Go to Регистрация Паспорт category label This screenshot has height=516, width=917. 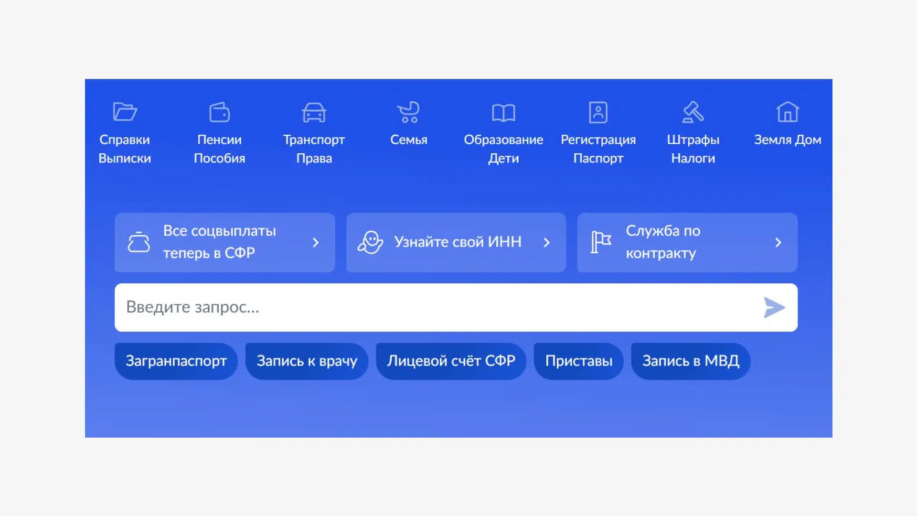coord(598,149)
